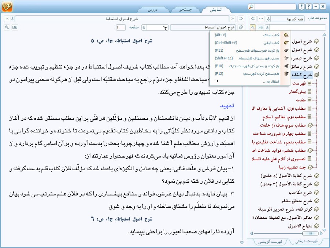Click the previous book icon for کتاب قبلی
Viewport: 330px width, 248px height.
[x=286, y=43]
